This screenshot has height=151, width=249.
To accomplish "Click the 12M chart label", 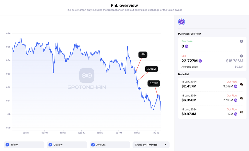I will 143,55.
